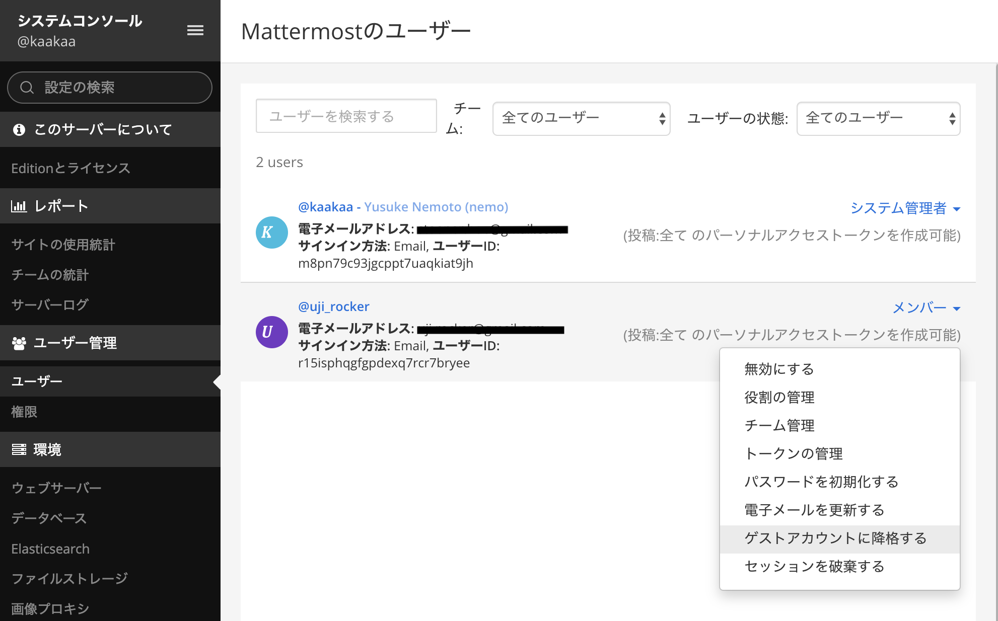998x621 pixels.
Task: Click the システムコンソール sidebar title
Action: pos(80,21)
